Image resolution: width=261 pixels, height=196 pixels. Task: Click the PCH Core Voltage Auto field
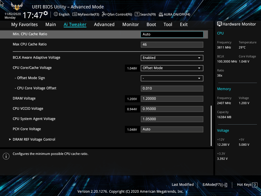coord(172,129)
